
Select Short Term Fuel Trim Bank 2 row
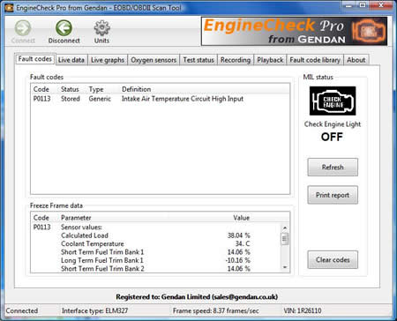tap(156, 268)
